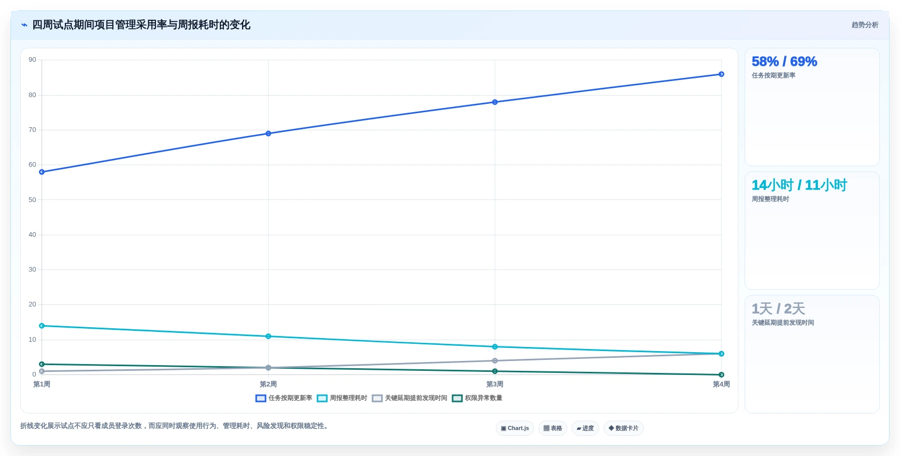Click the 周报整理耗时 legend label

pos(349,398)
